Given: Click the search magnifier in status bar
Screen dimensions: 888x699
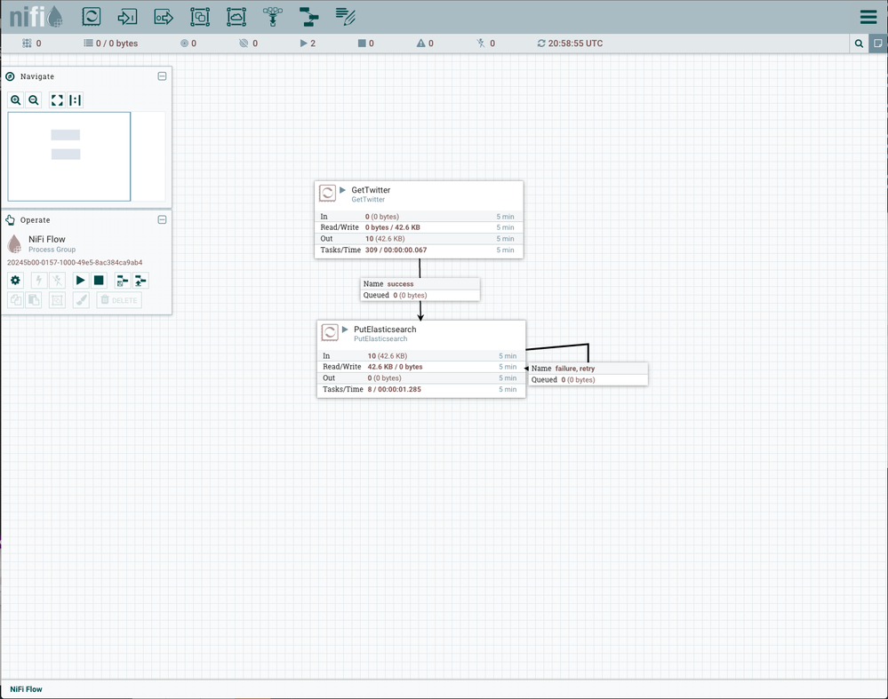Looking at the screenshot, I should tap(859, 44).
